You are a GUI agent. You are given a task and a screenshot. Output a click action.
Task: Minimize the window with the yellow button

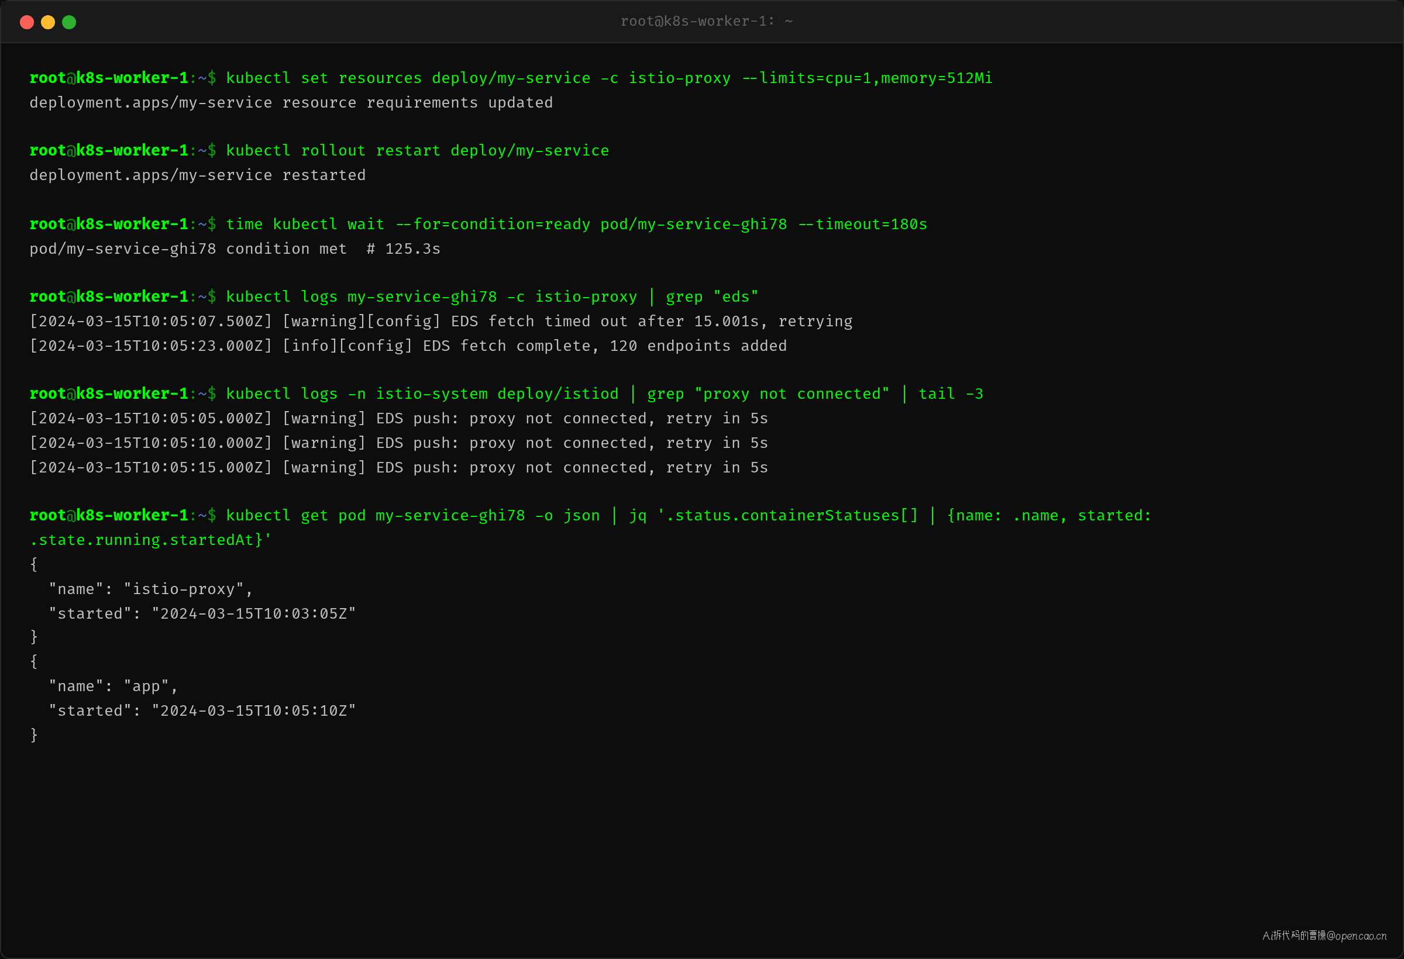[48, 22]
